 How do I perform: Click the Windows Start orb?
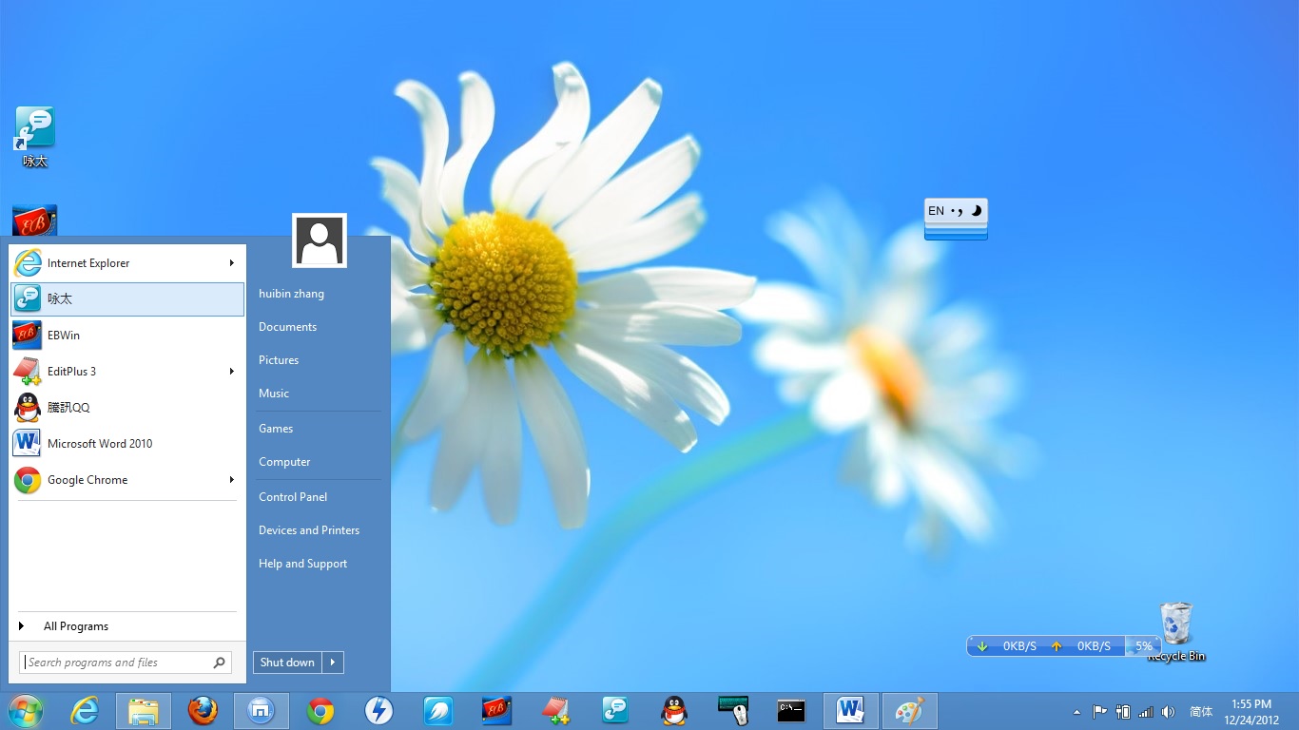click(x=26, y=711)
